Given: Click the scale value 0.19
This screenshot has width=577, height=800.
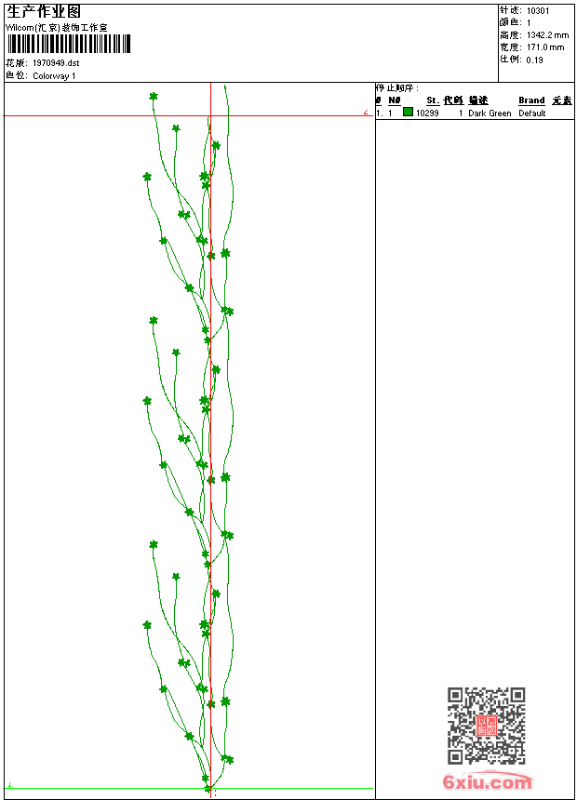Looking at the screenshot, I should pos(534,60).
